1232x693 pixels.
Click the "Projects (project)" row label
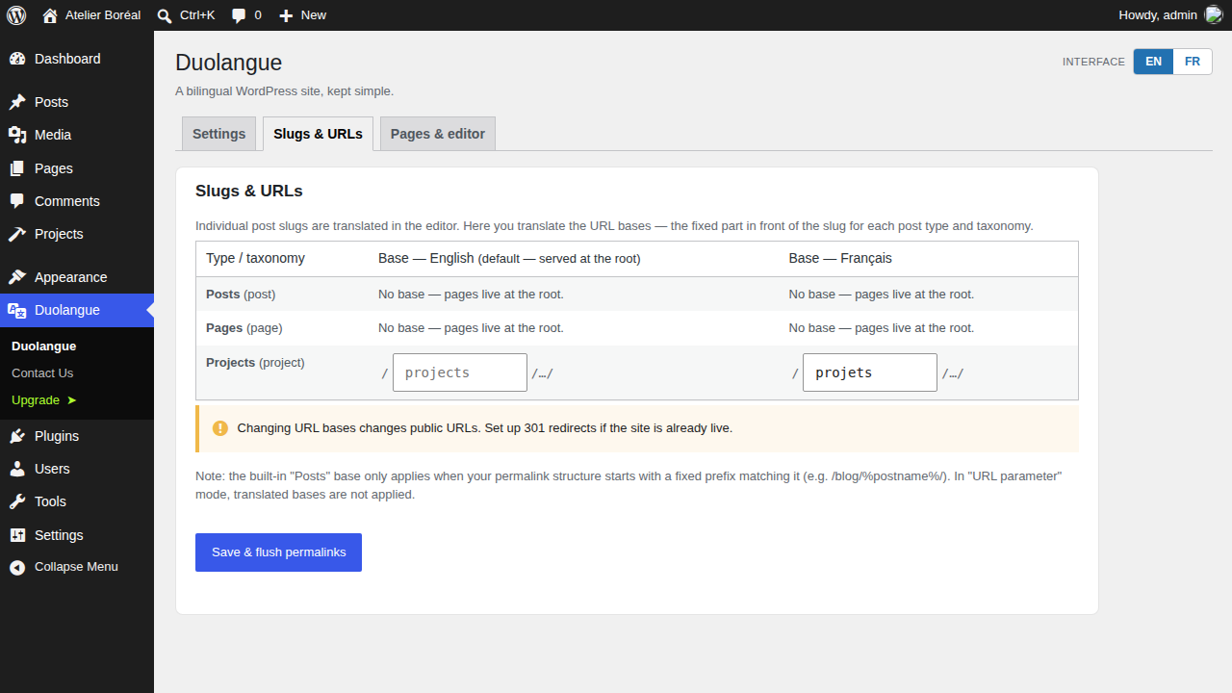click(x=255, y=363)
